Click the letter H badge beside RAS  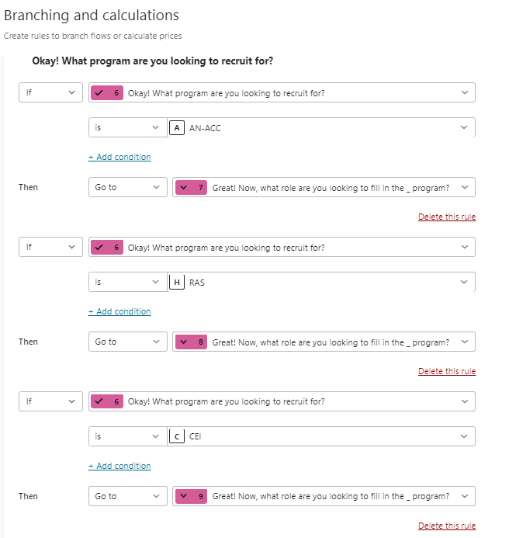pyautogui.click(x=177, y=283)
